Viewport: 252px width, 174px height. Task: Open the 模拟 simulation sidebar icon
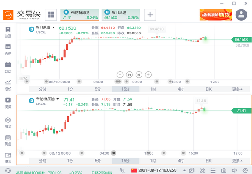8,158
